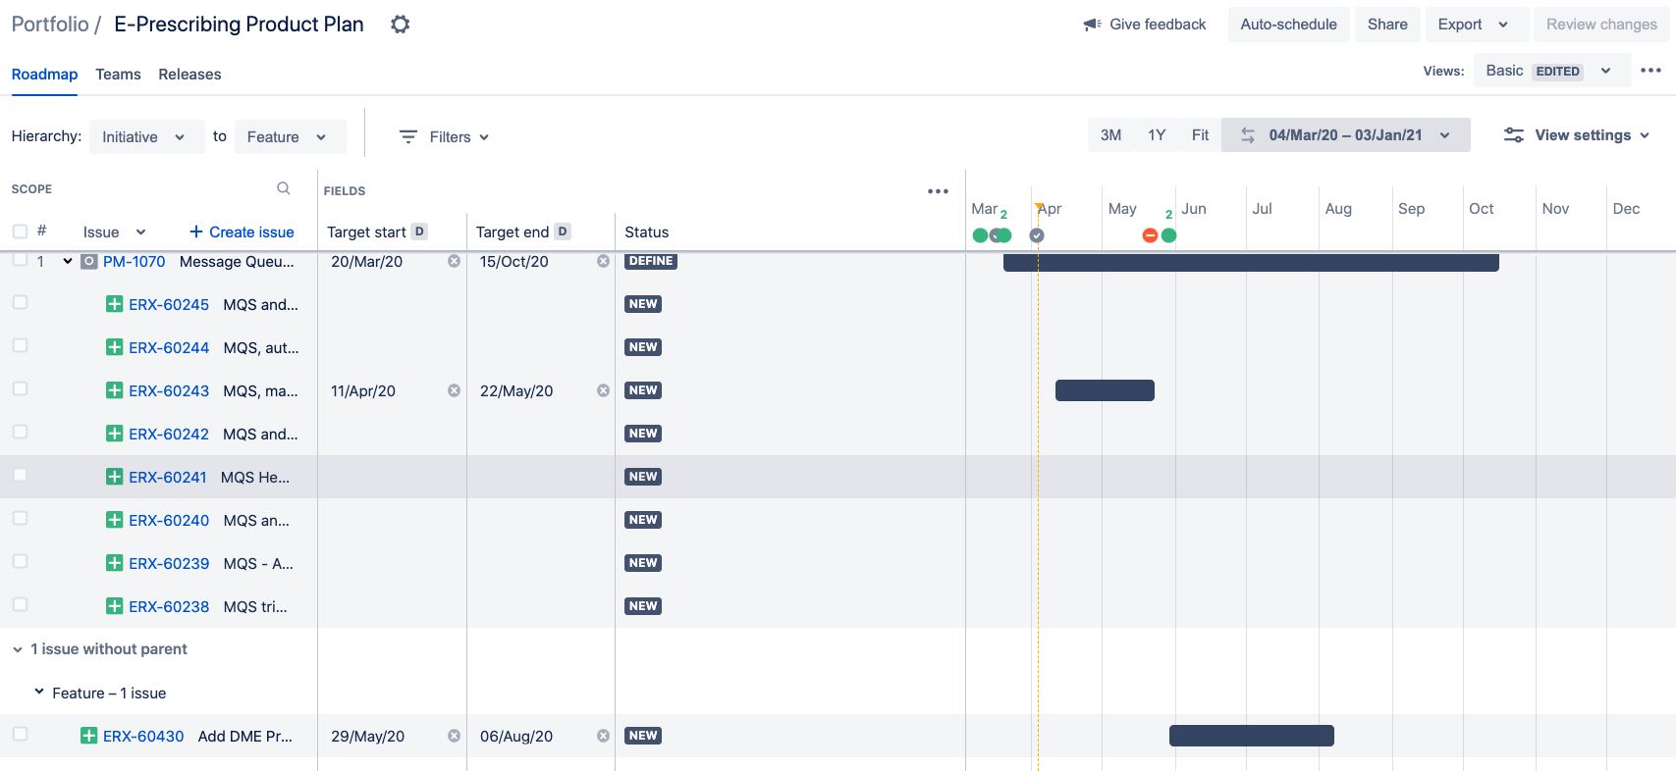Check the ERX-60241 row checkbox
The image size is (1676, 771).
tap(20, 475)
